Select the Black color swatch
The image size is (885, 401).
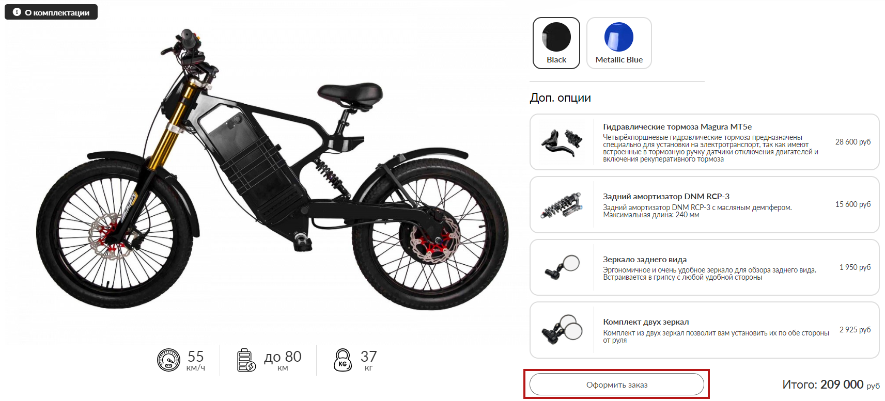point(556,43)
